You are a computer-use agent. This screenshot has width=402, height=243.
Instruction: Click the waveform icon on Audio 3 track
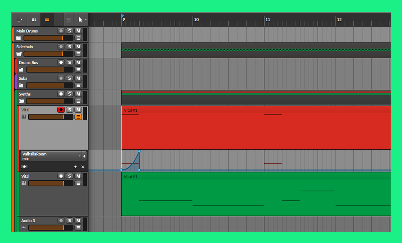click(24, 228)
